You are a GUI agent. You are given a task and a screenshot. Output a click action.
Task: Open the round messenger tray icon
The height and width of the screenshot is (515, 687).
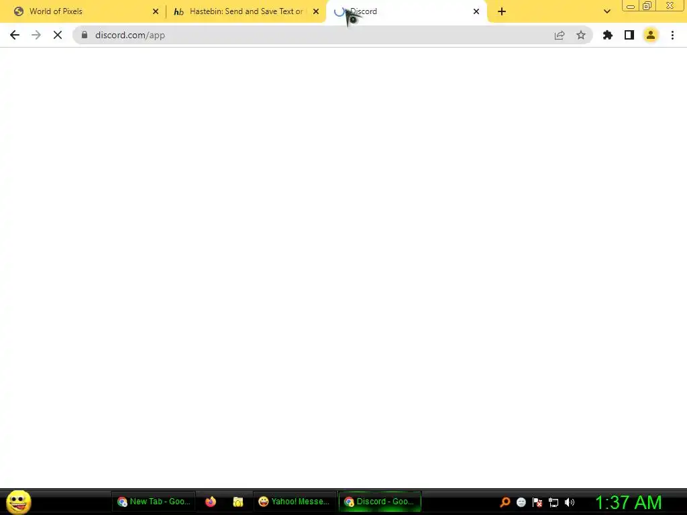(x=521, y=502)
